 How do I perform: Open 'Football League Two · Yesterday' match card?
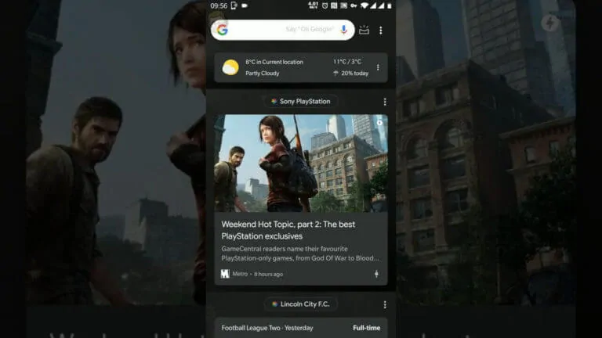pyautogui.click(x=301, y=328)
